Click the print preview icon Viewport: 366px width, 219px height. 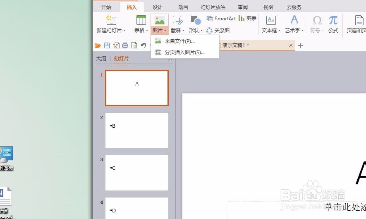134,45
